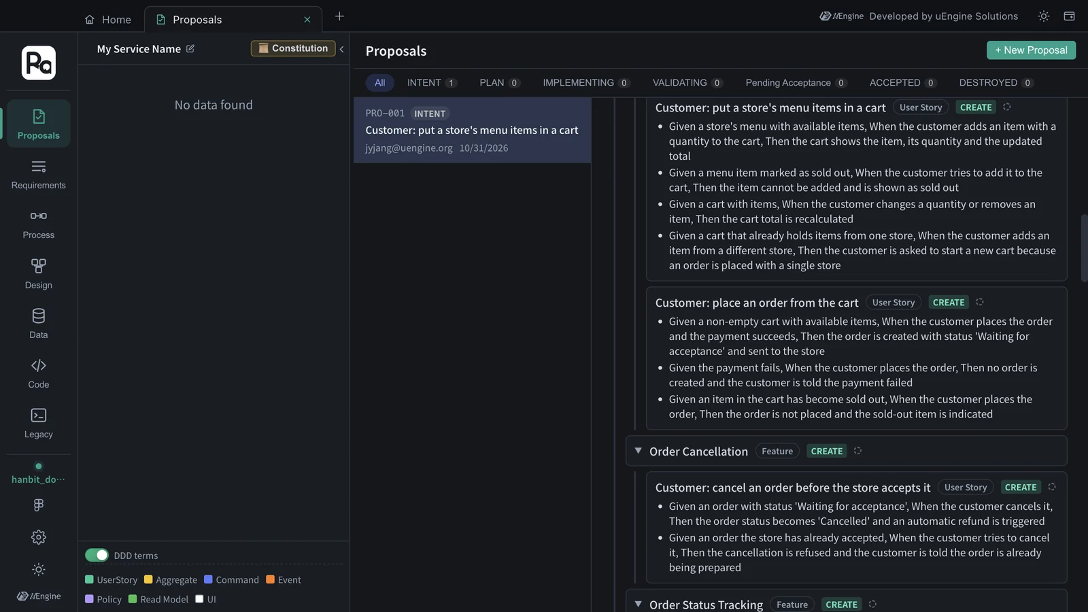Open the Data section

coord(39,324)
